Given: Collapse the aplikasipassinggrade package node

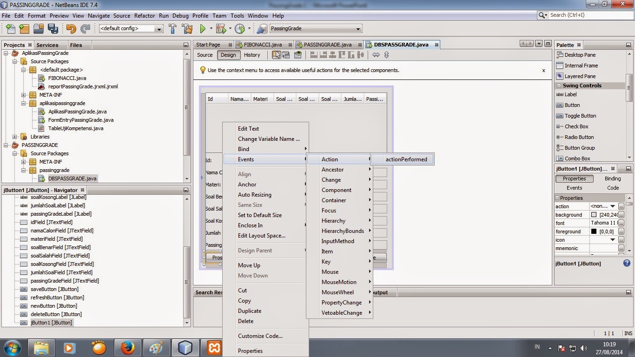Looking at the screenshot, I should click(x=23, y=103).
